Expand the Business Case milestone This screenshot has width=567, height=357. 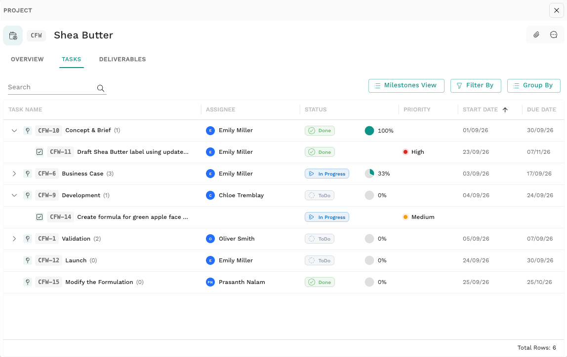coord(14,174)
